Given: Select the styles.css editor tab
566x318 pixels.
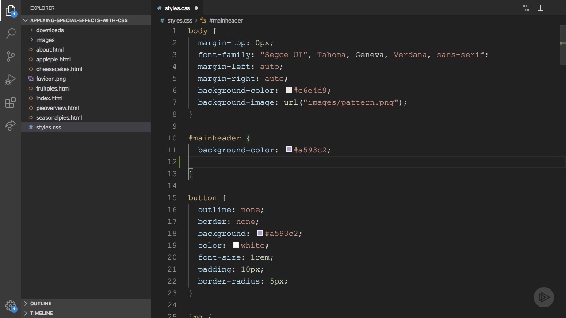Looking at the screenshot, I should [x=177, y=8].
